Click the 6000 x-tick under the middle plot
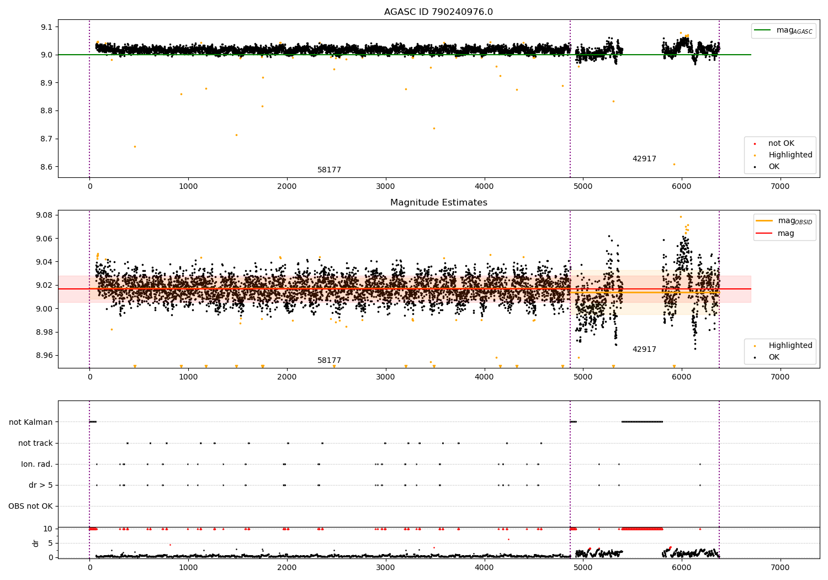The image size is (828, 580). tap(681, 377)
